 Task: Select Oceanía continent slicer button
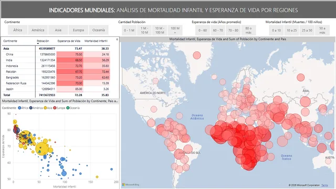coord(99,30)
